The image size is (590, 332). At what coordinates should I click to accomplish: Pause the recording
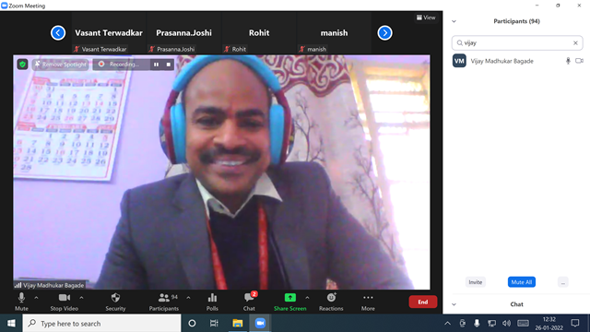(156, 65)
